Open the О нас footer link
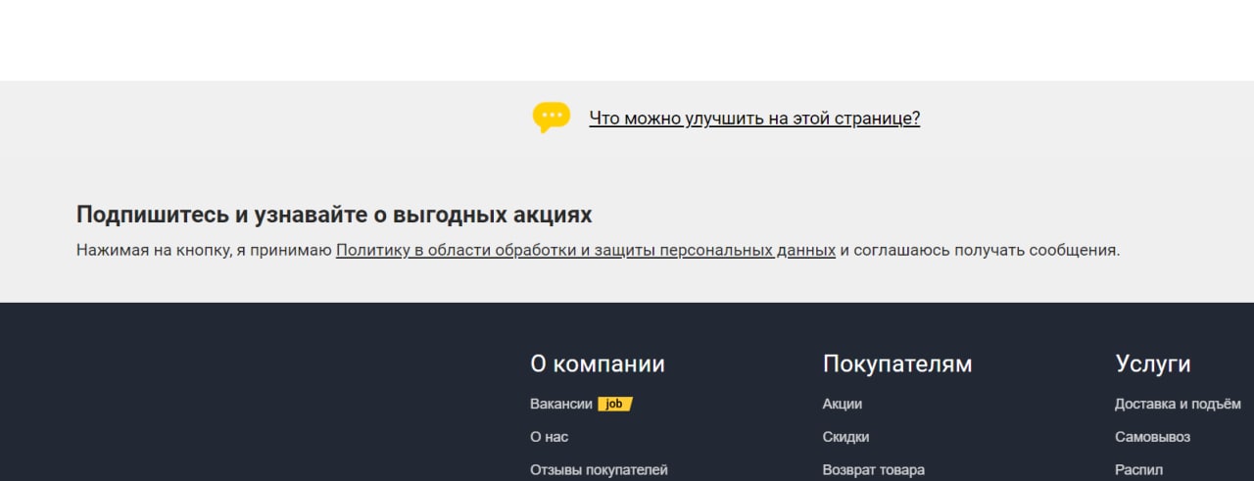Viewport: 1254px width, 481px height. (x=549, y=437)
